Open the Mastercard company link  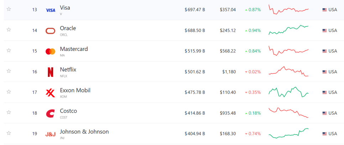[x=74, y=49]
